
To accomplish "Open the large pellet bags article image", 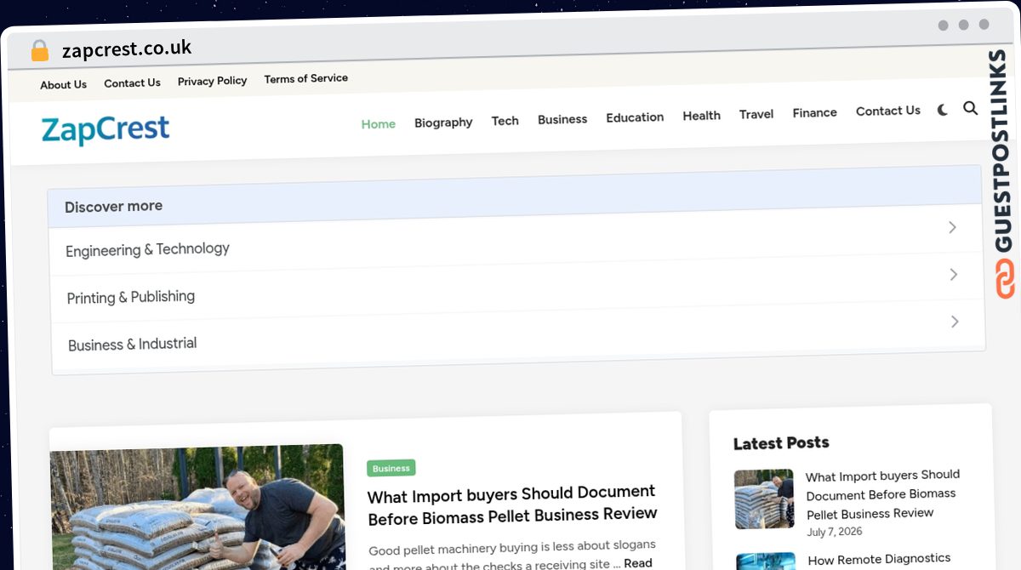I will (197, 508).
